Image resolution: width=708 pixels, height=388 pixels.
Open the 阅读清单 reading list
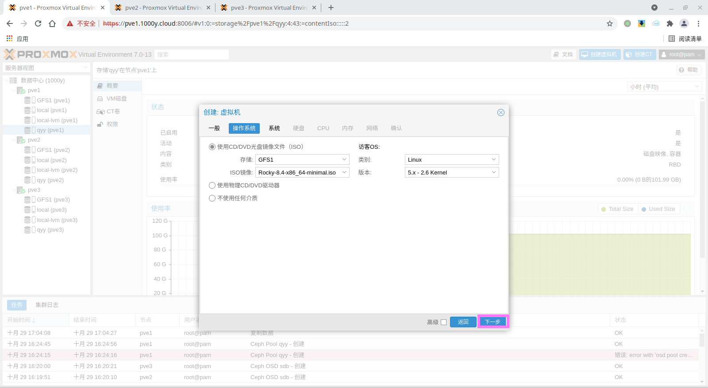685,39
